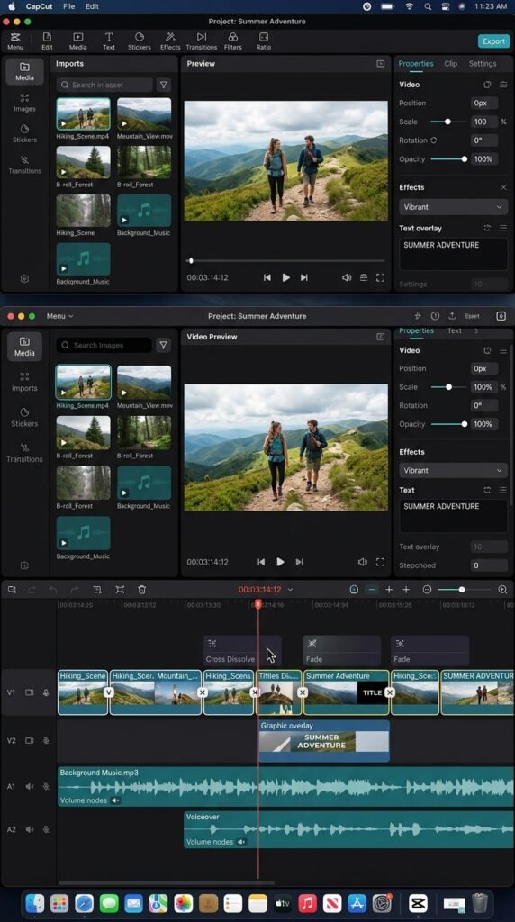Open the Stickers tool in top window toolbar
Screen dimensions: 515x922
pos(140,41)
